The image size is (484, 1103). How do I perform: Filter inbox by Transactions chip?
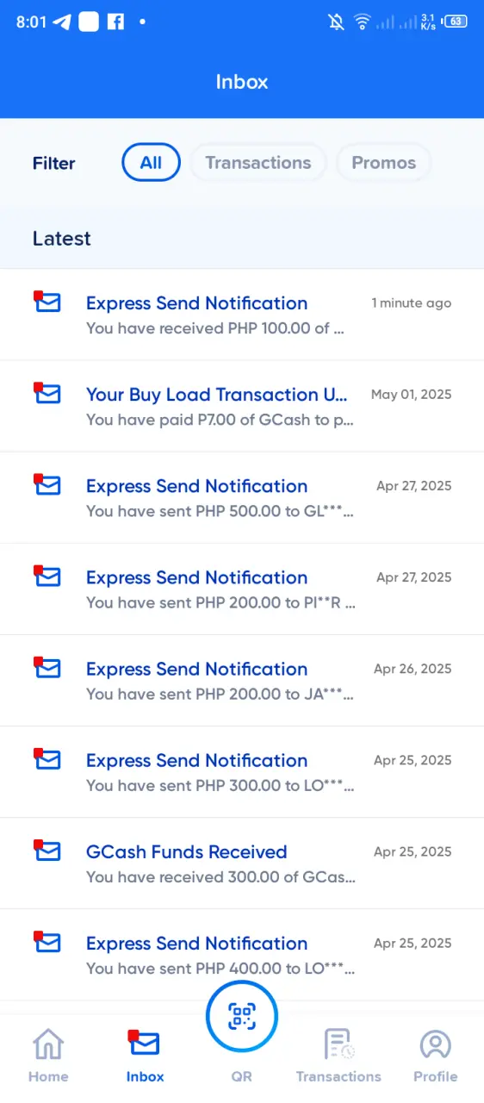tap(258, 163)
